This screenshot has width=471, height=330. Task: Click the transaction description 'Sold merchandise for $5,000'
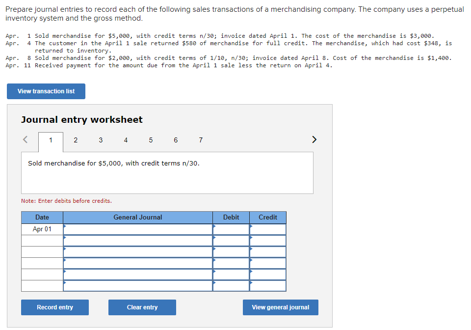pyautogui.click(x=113, y=163)
